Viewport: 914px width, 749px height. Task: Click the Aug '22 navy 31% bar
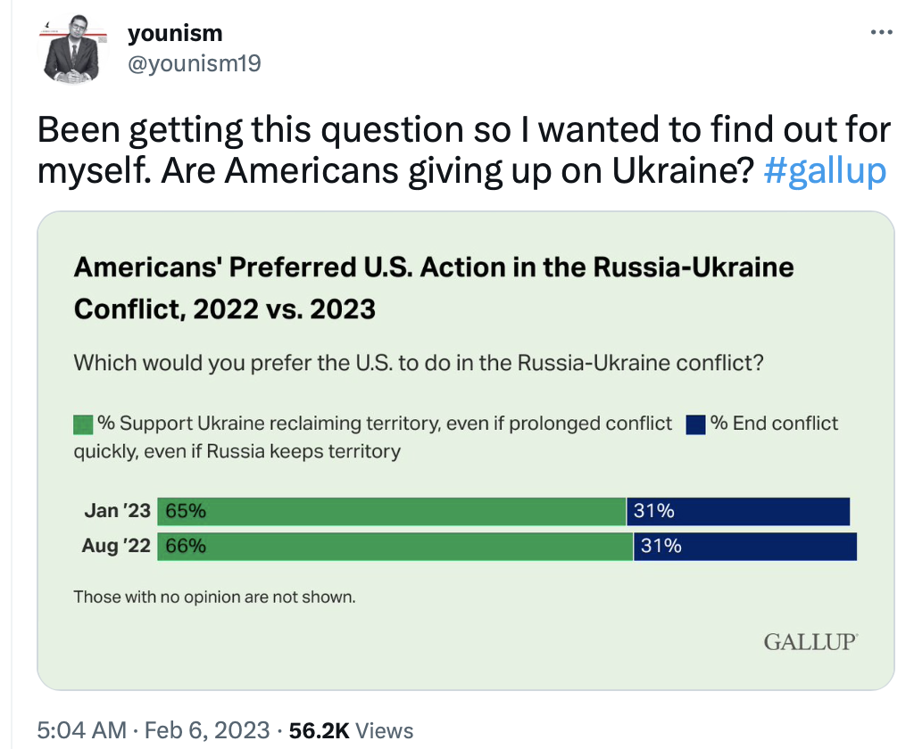point(745,546)
